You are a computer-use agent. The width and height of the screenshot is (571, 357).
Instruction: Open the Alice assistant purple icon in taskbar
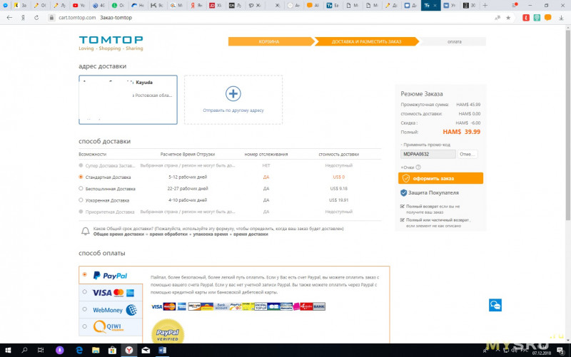coord(60,350)
